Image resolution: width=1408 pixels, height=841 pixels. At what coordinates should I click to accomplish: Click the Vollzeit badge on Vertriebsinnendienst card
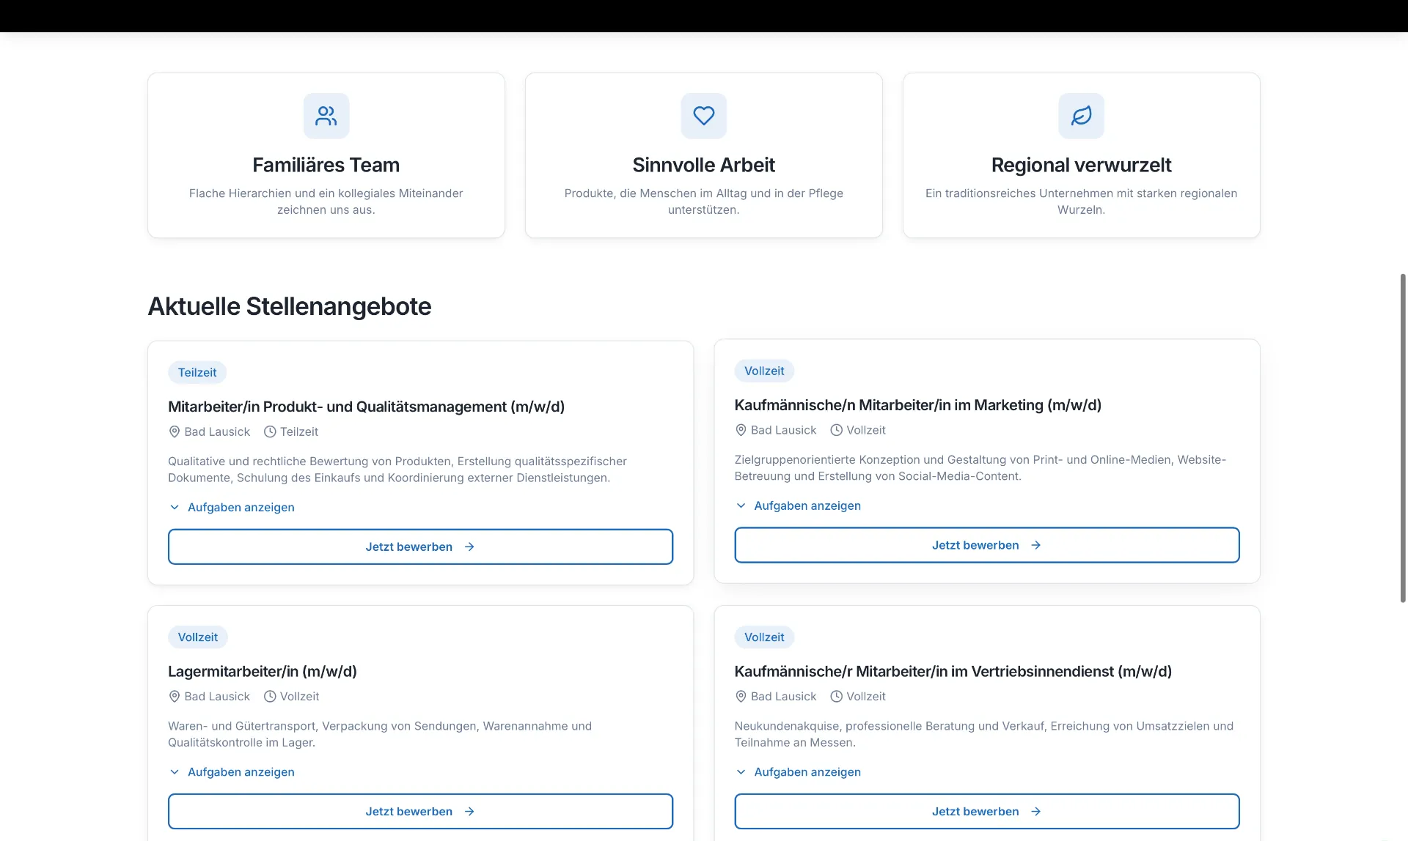tap(764, 637)
